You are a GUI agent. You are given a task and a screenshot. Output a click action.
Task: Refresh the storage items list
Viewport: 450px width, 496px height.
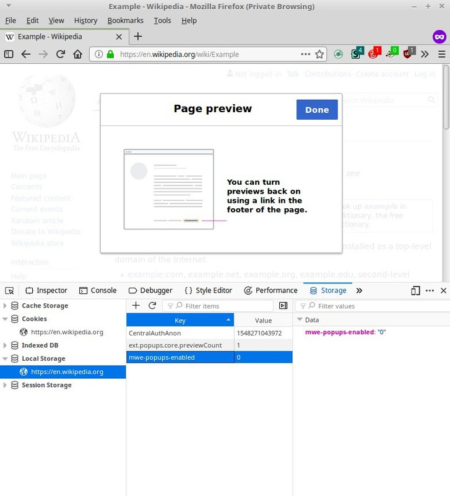152,306
